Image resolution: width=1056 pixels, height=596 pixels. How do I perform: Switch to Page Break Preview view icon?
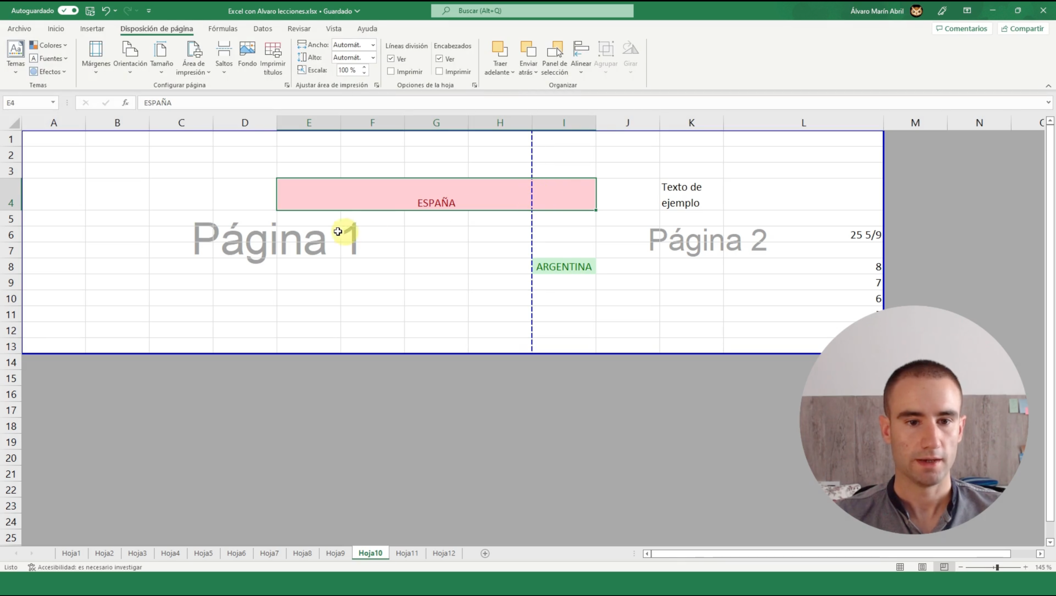pos(944,567)
